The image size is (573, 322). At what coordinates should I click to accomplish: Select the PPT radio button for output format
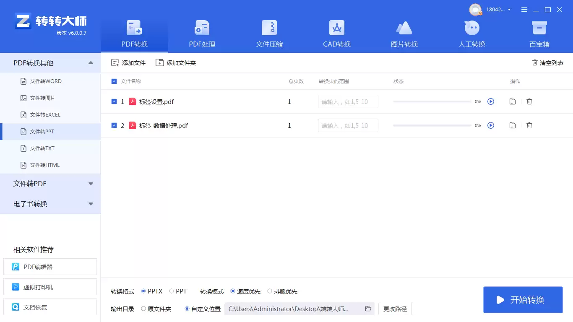point(172,291)
